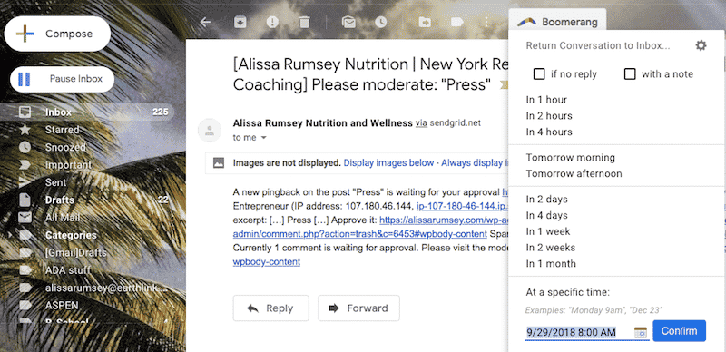Open calendar picker beside date field
Screen dimensions: 726x352
pyautogui.click(x=641, y=332)
